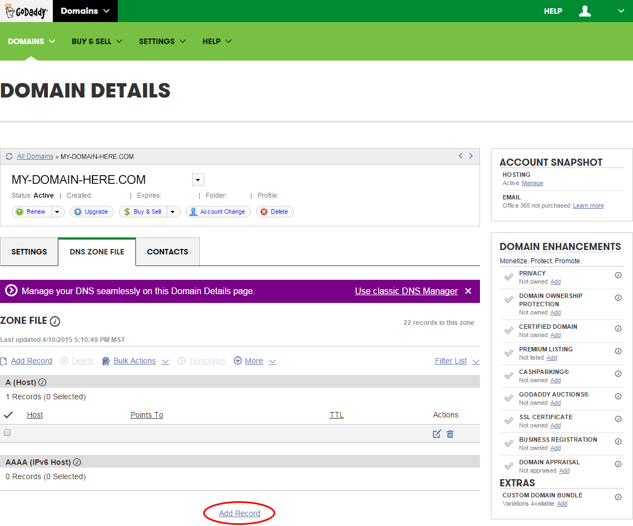Open the All Domains breadcrumb link
633x526 pixels.
[x=35, y=156]
